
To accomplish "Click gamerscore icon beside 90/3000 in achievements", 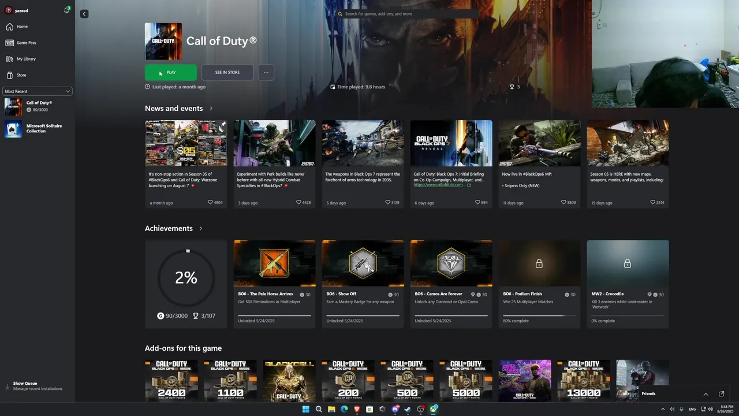I will tap(161, 316).
